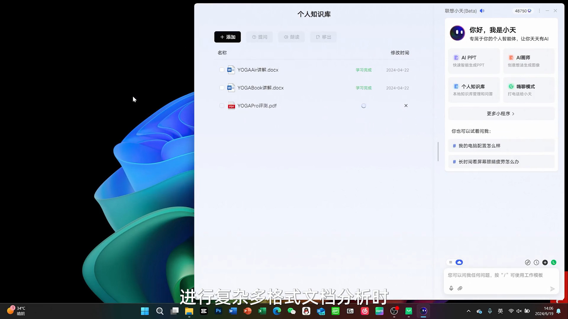The image size is (568, 319).
Task: Open WeChat from the taskbar
Action: coord(291,311)
